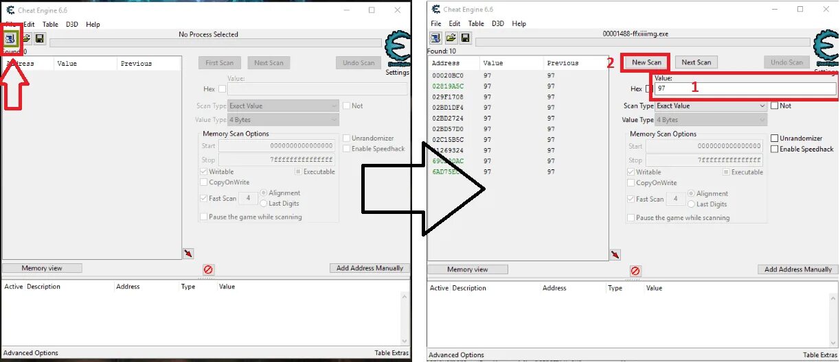The image size is (840, 362).
Task: Open Table menu in right window
Action: point(476,23)
